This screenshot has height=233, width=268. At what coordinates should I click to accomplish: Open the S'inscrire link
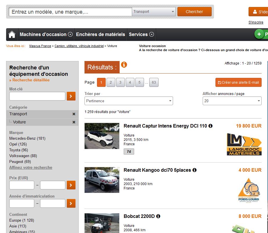click(256, 22)
